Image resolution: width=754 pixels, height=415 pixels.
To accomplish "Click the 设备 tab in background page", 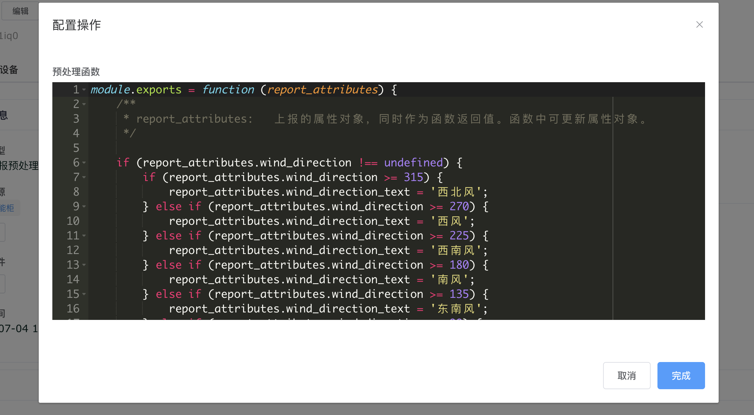I will click(9, 70).
